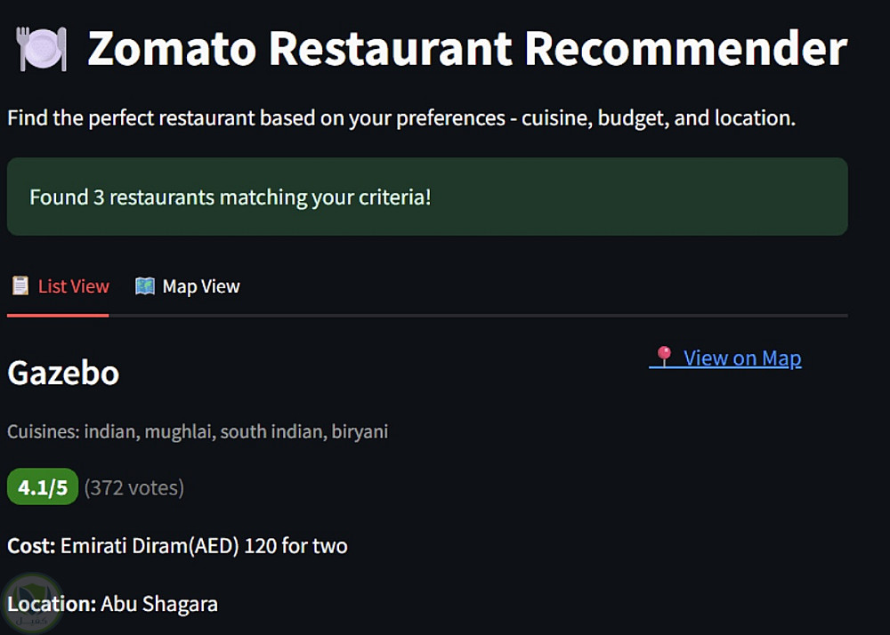Click the red pin icon
890x635 pixels.
(663, 357)
